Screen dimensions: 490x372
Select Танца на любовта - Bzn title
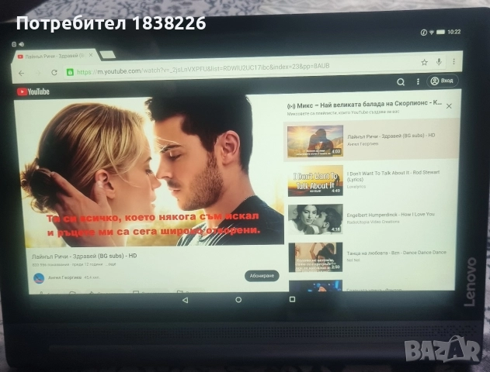[x=397, y=253]
